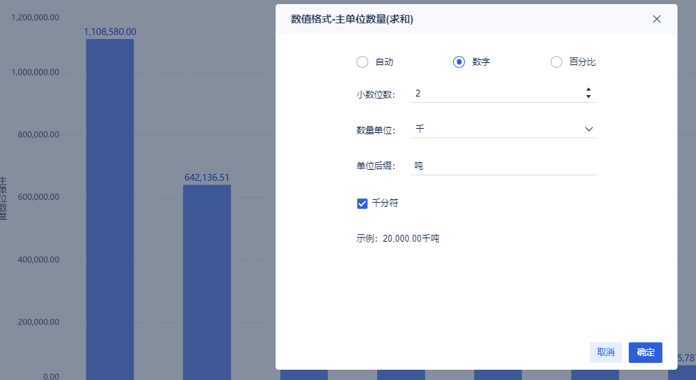
Task: Click the 取消 button
Action: (x=605, y=353)
